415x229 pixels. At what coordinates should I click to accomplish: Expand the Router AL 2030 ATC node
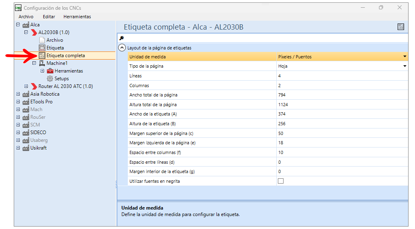pyautogui.click(x=26, y=86)
